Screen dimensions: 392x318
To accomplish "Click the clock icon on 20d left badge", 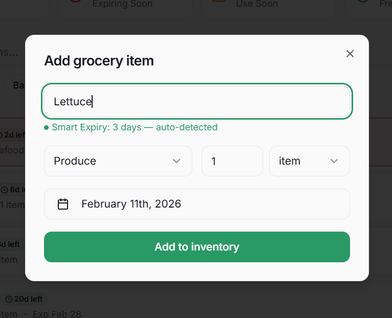I will (8, 299).
